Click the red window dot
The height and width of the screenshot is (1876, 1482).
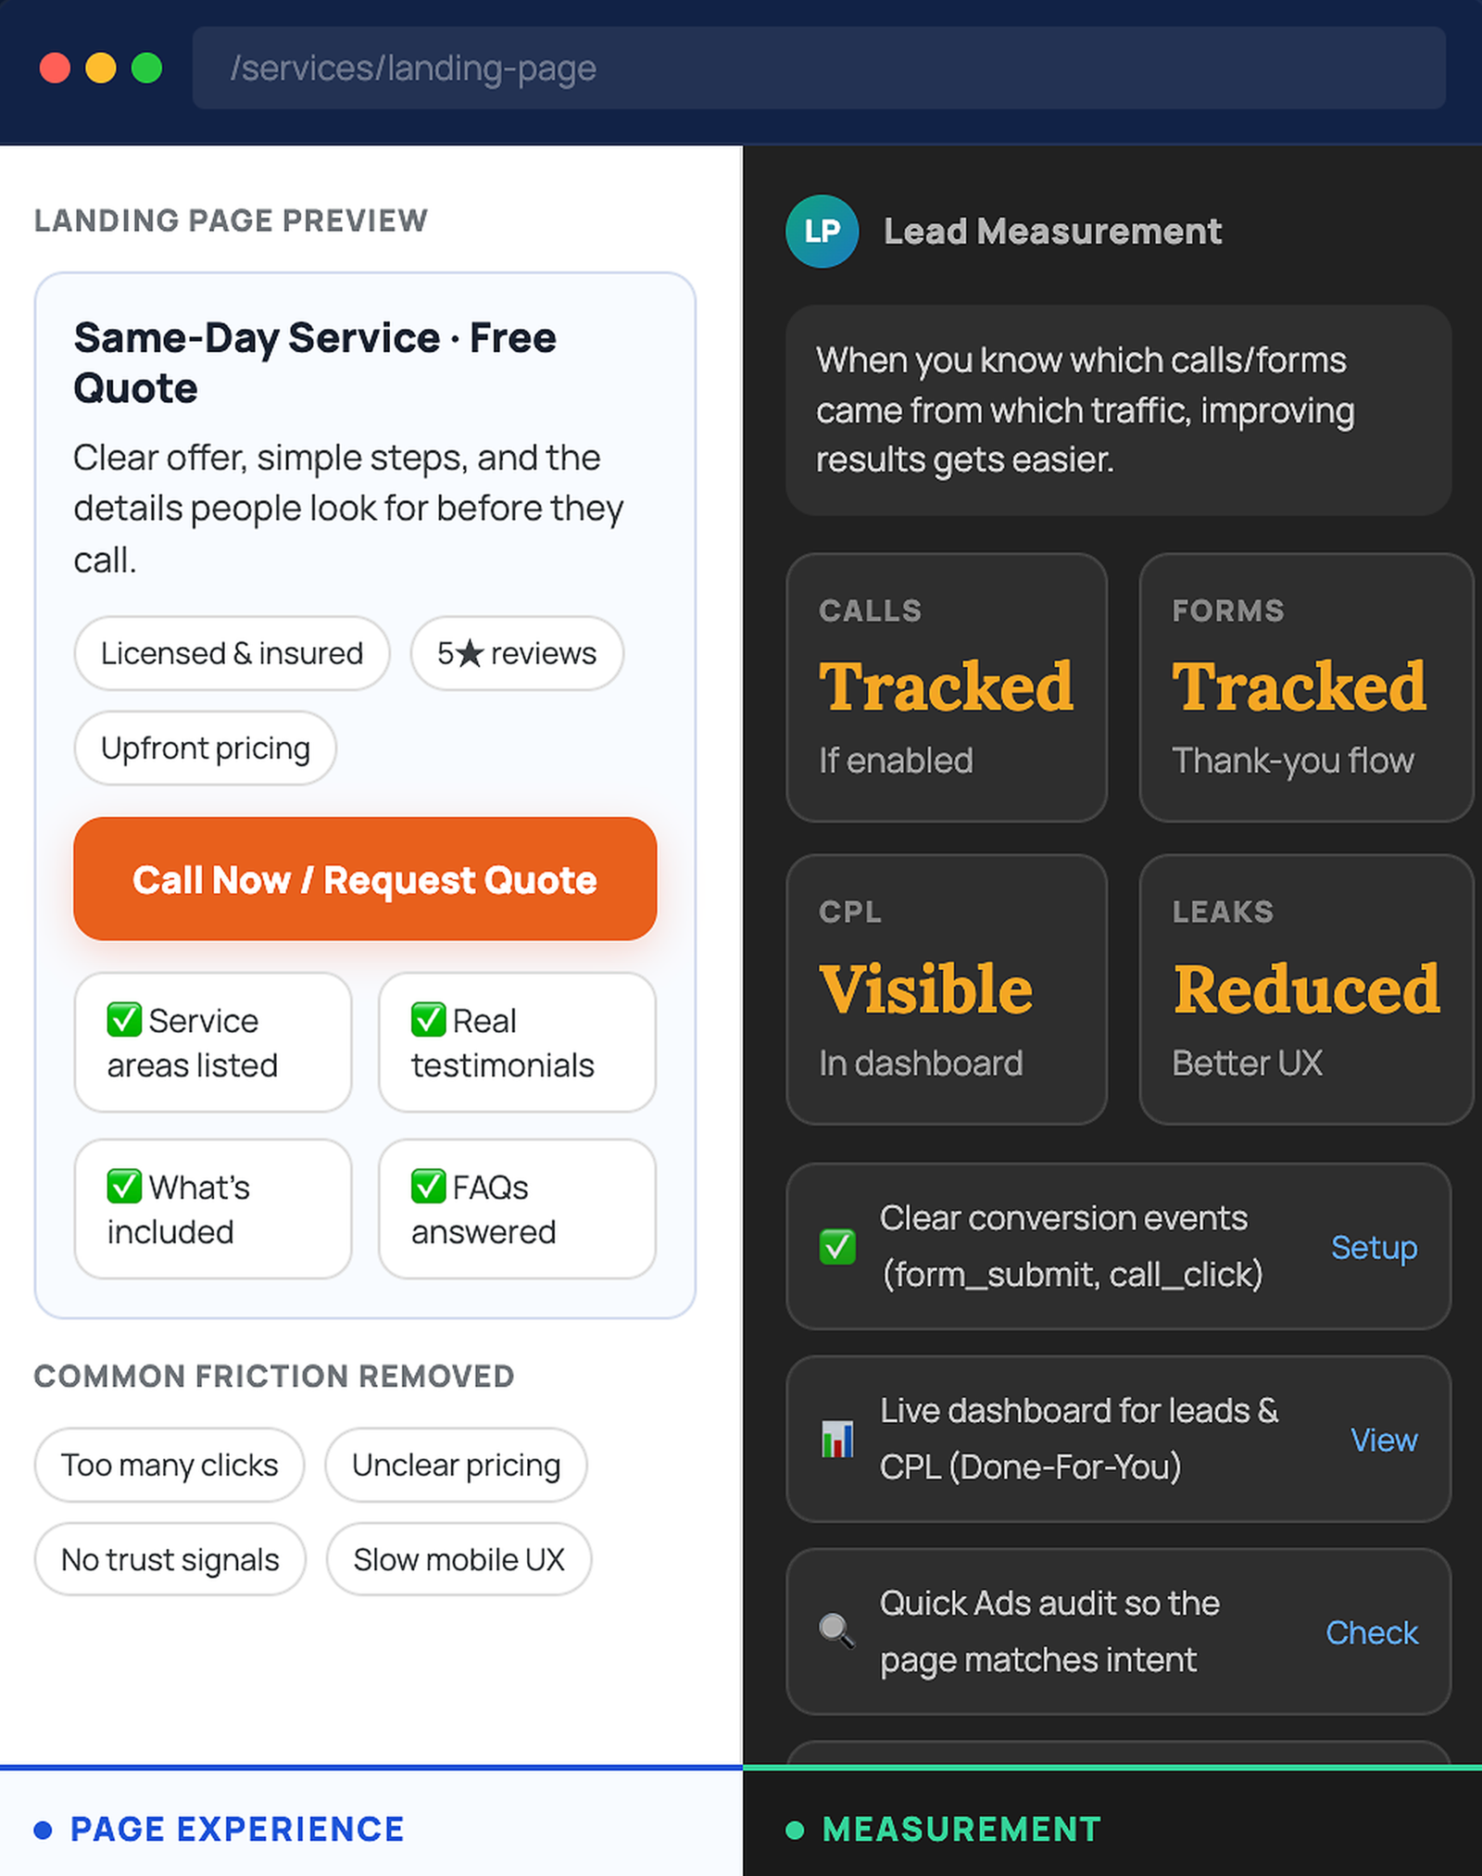56,68
